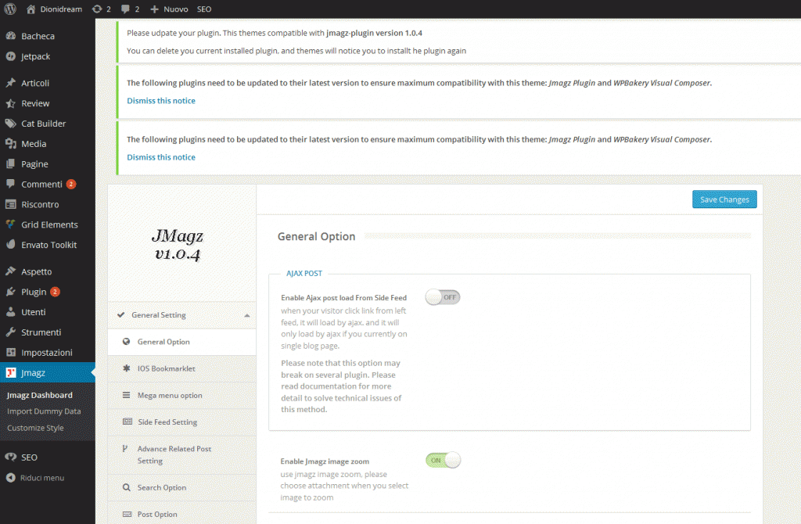Image resolution: width=801 pixels, height=524 pixels.
Task: Collapse the General Setting section arrow
Action: click(x=246, y=315)
